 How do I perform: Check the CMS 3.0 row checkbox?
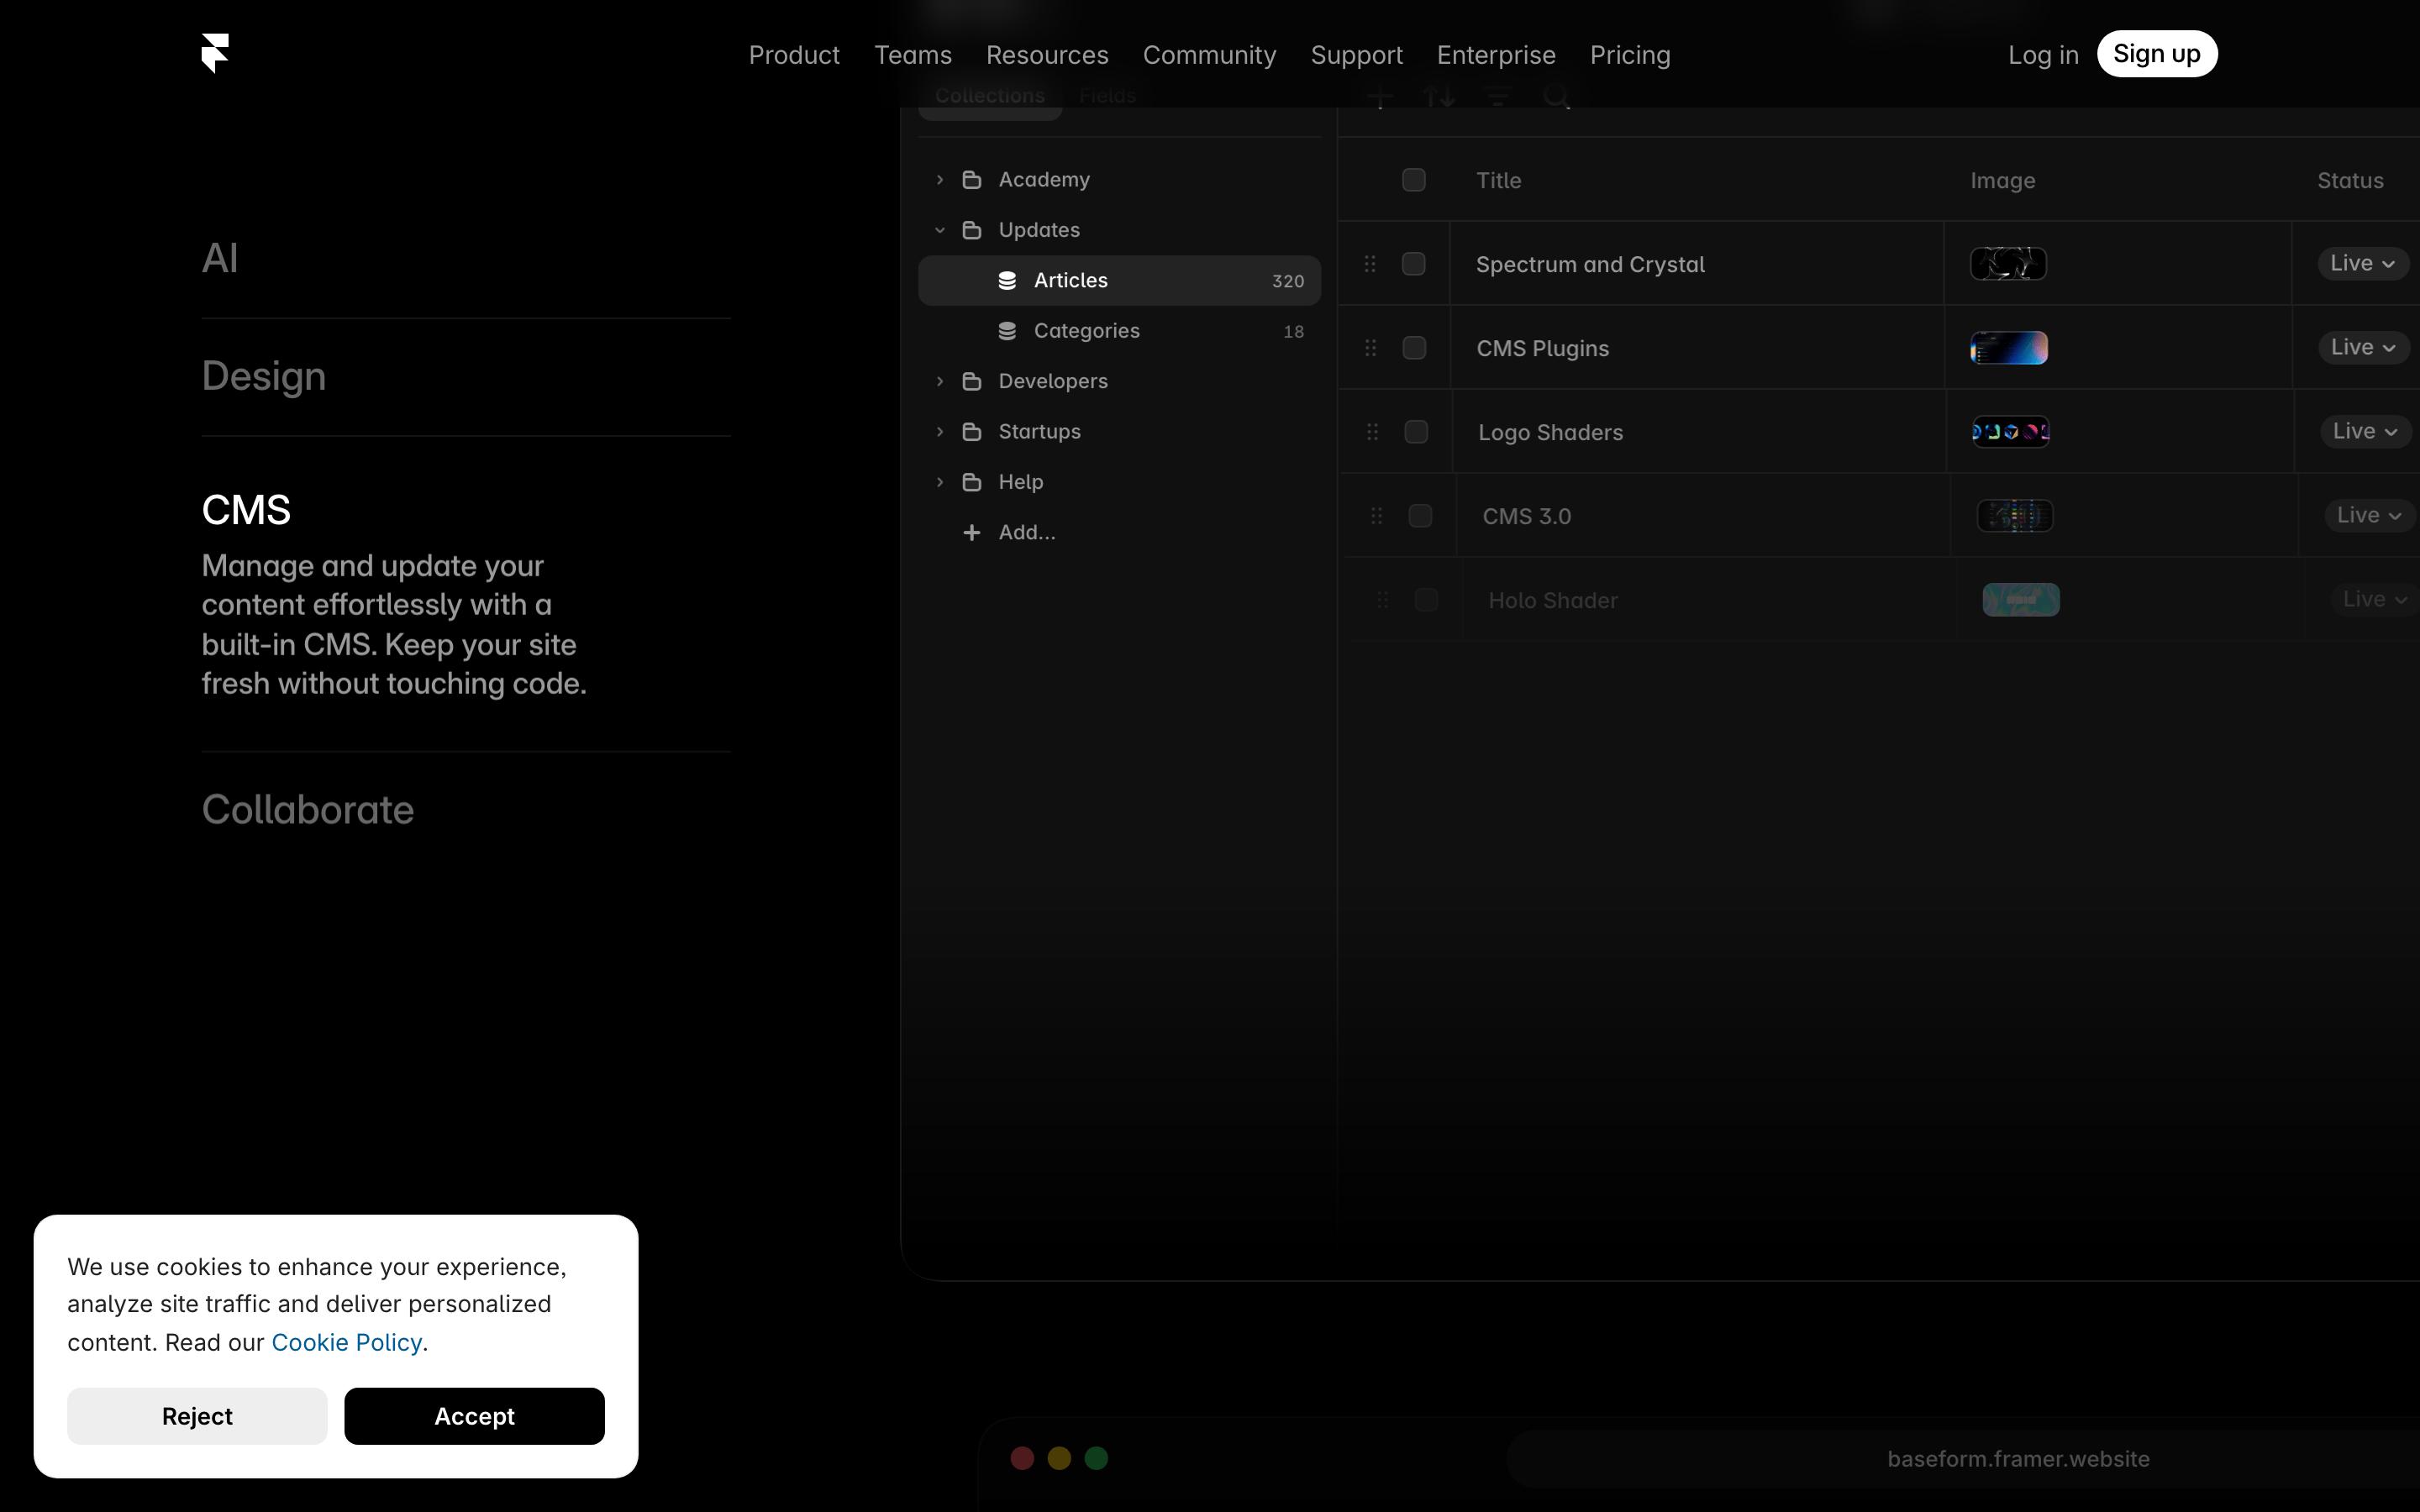click(1420, 516)
